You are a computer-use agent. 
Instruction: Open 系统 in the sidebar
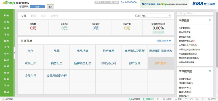(7, 85)
